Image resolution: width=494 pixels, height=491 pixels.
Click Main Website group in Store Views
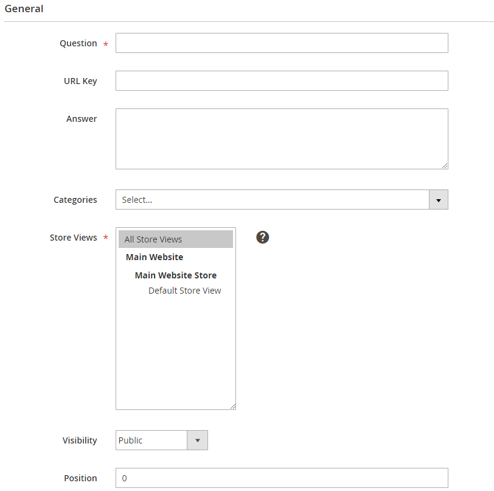[x=155, y=257]
